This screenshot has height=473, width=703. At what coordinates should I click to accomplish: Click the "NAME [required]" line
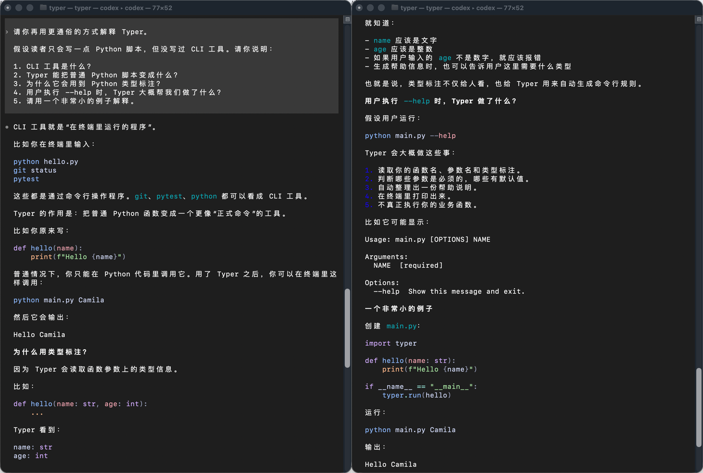click(408, 266)
